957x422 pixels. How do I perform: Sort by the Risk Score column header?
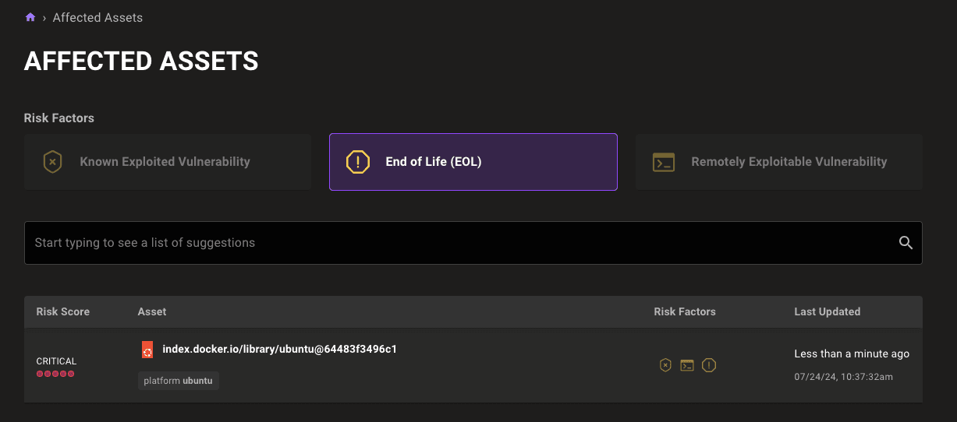(x=62, y=311)
